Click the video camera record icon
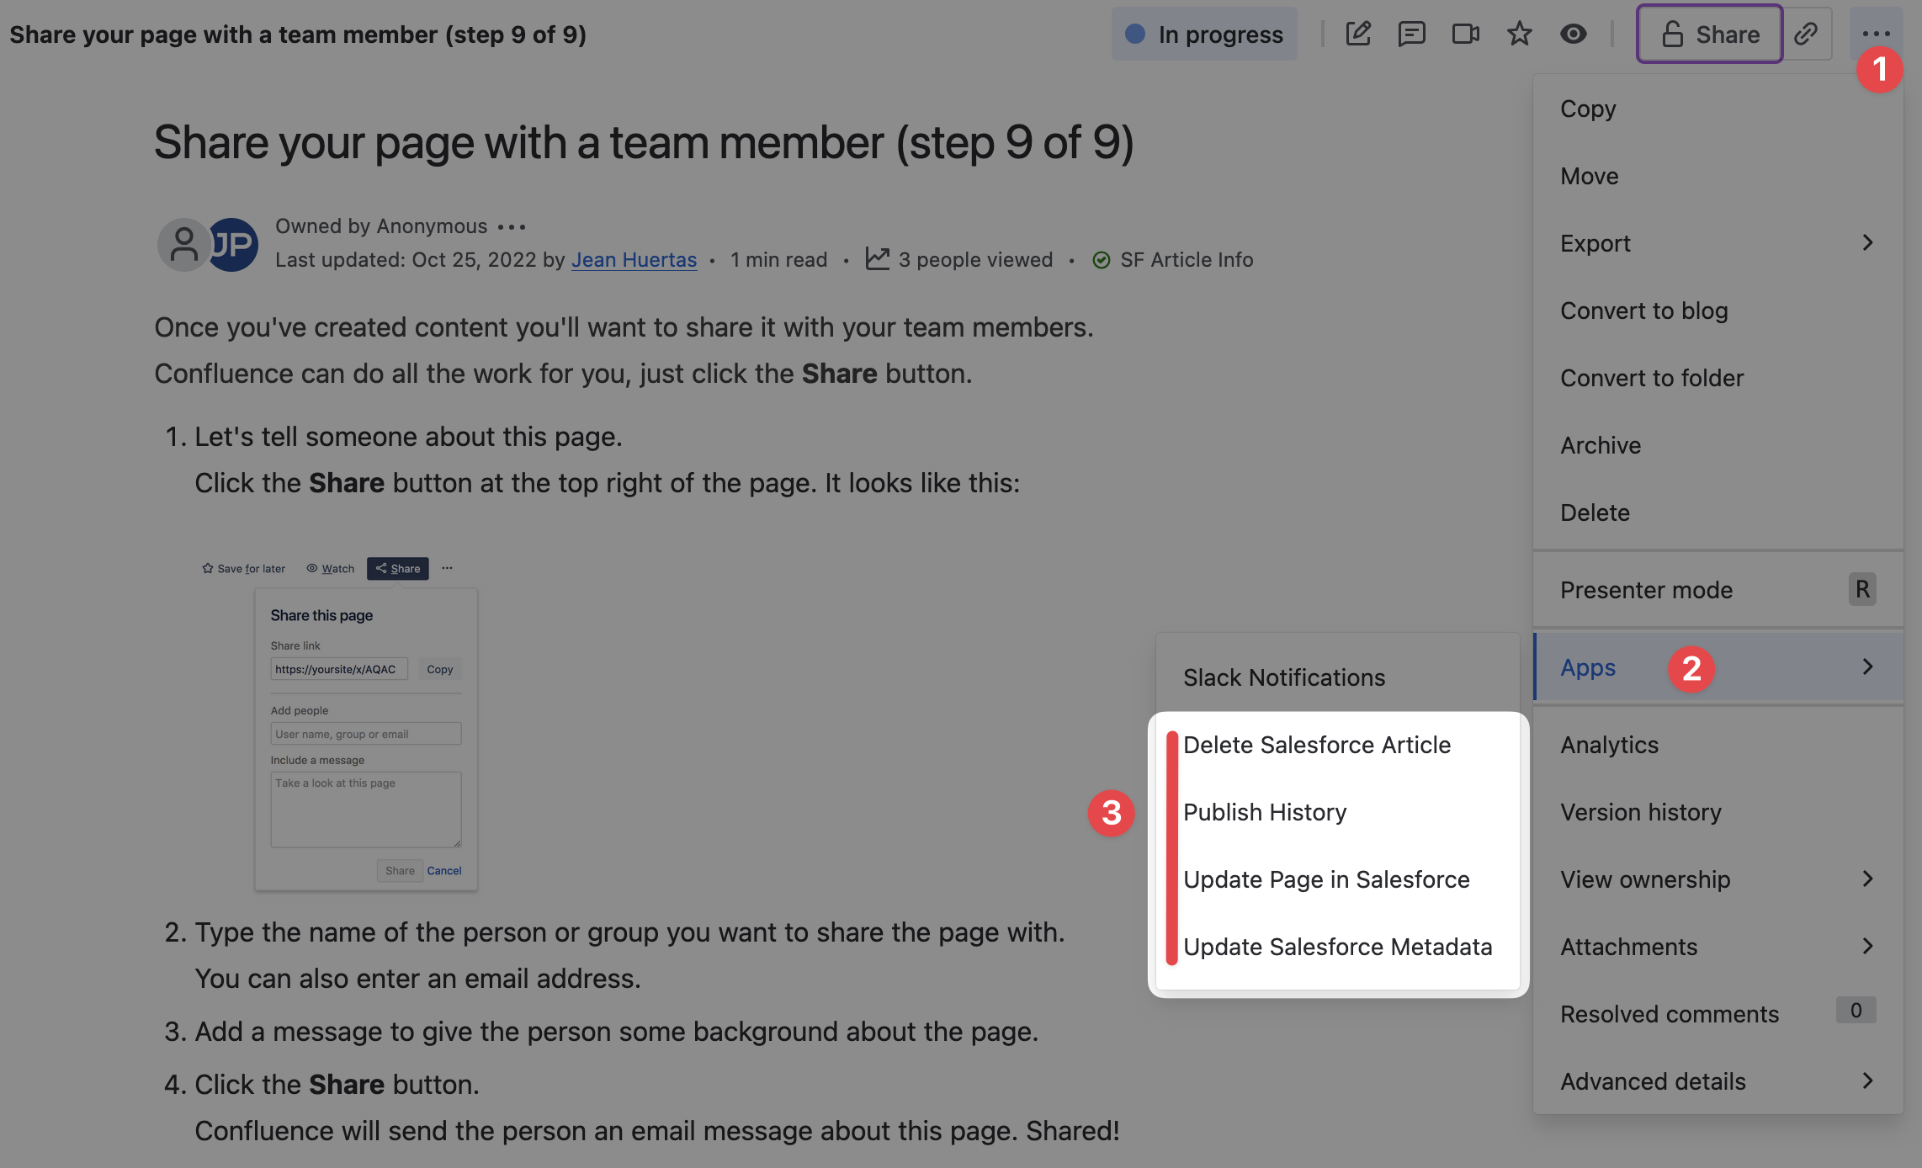The image size is (1922, 1168). [x=1465, y=35]
